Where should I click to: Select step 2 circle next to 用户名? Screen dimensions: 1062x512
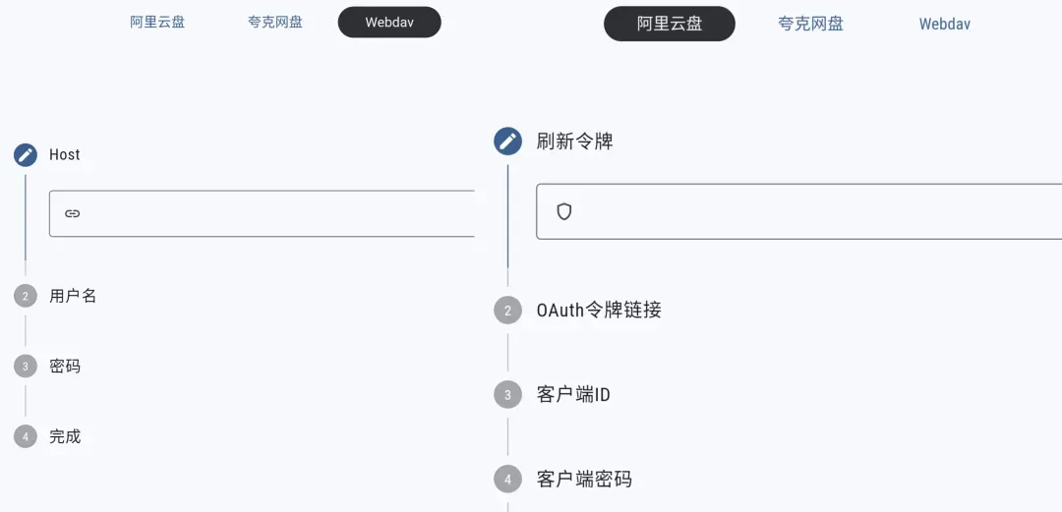pyautogui.click(x=26, y=296)
